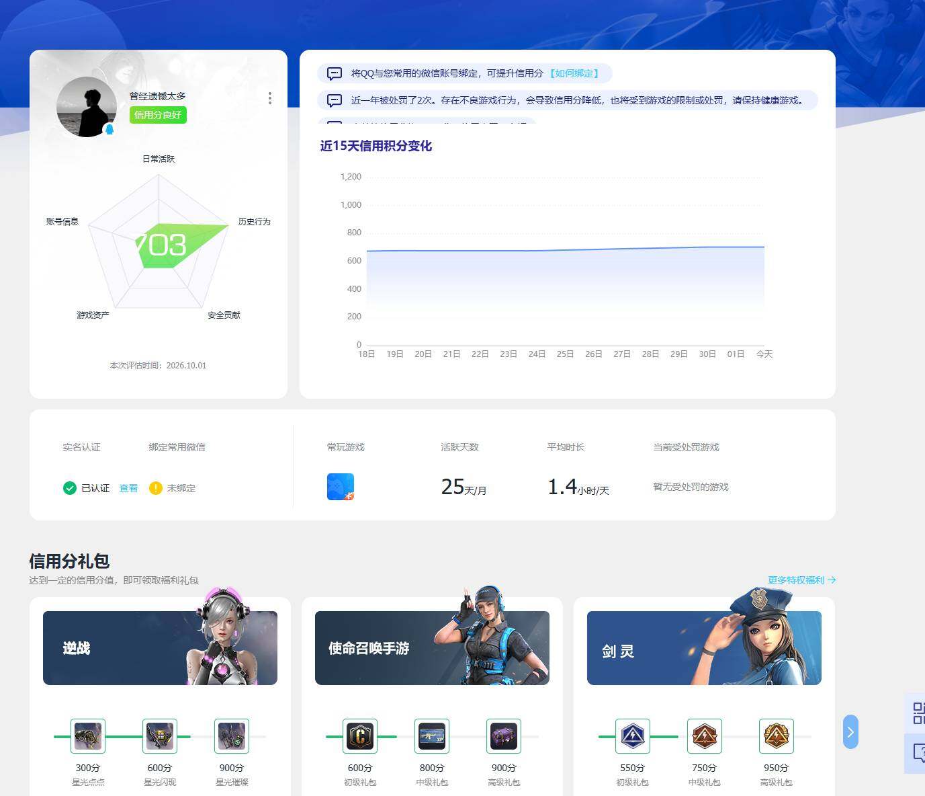Click the 暂无受处罚的游戏 text
Viewport: 925px width, 796px height.
pos(691,487)
